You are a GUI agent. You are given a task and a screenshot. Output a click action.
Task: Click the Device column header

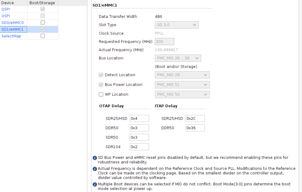click(13, 3)
